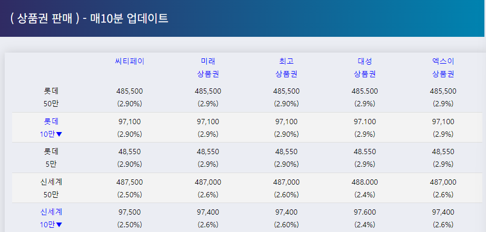The height and width of the screenshot is (232, 486).
Task: Select 대성 price 48.550 for 롯데 5만
Action: [365, 152]
